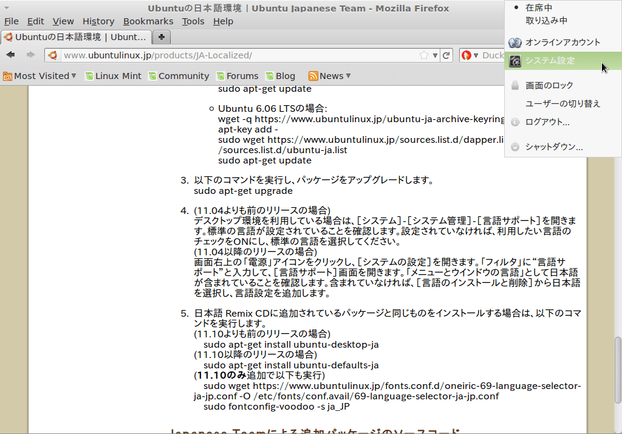622x434 pixels.
Task: Click the logout icon beside ログアウト
Action: [x=515, y=122]
